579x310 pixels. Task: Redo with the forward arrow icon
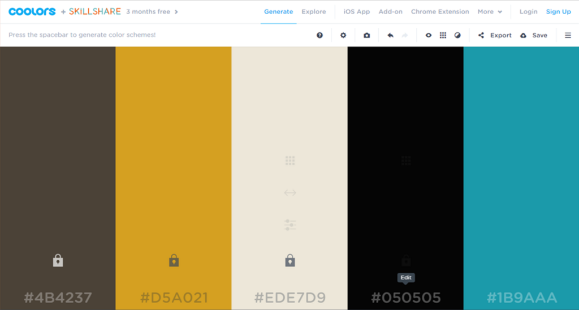(x=405, y=35)
